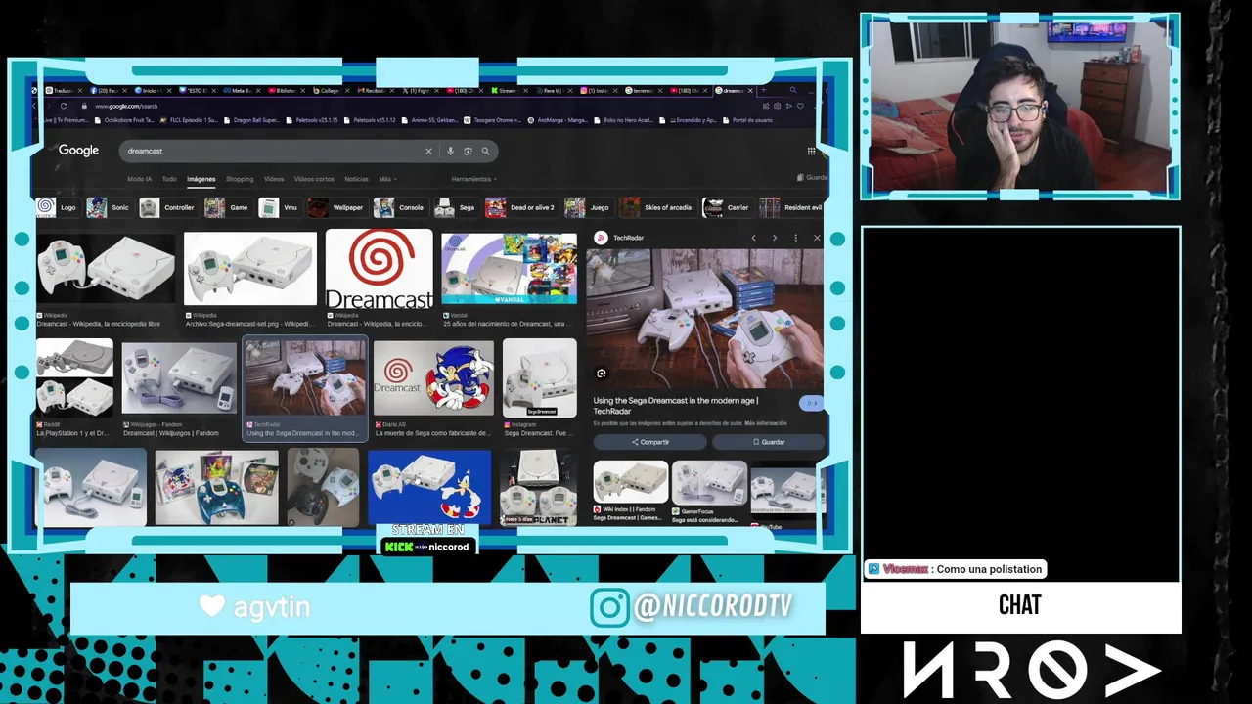Search inside image with lens icon on preview
The height and width of the screenshot is (704, 1252).
(x=602, y=374)
